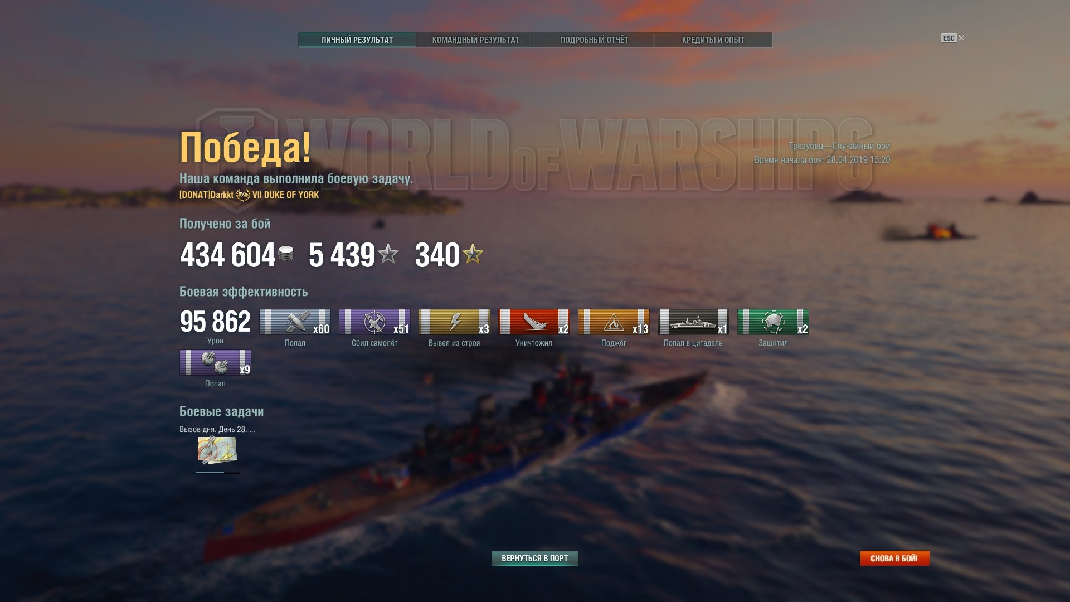
Task: Click the main battery hits ribbon x60
Action: pos(295,322)
